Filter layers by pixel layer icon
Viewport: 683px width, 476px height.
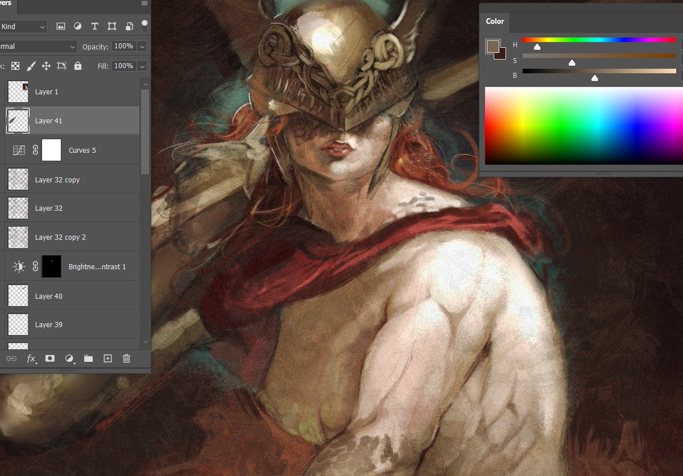[61, 26]
